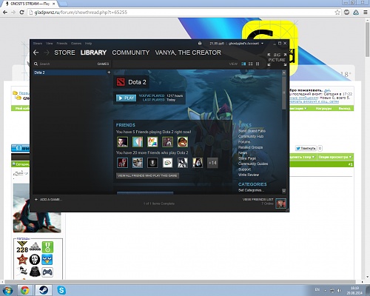Image resolution: width=370 pixels, height=296 pixels.
Task: Bookmark page with star icon
Action: pyautogui.click(x=337, y=12)
